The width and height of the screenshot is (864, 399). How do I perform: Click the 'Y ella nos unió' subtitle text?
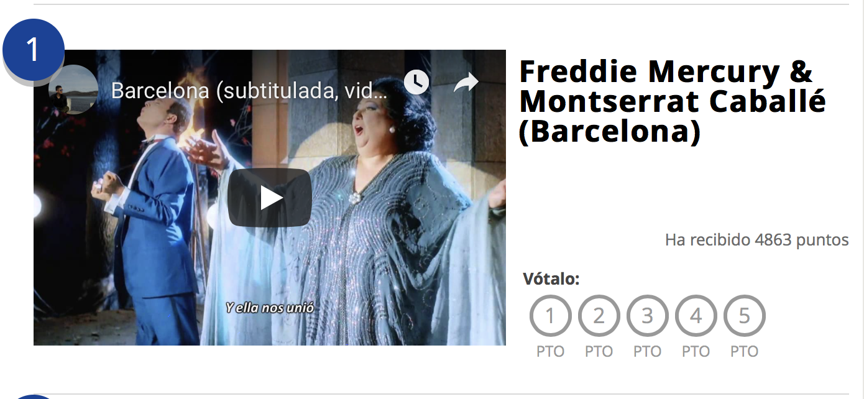click(x=270, y=308)
